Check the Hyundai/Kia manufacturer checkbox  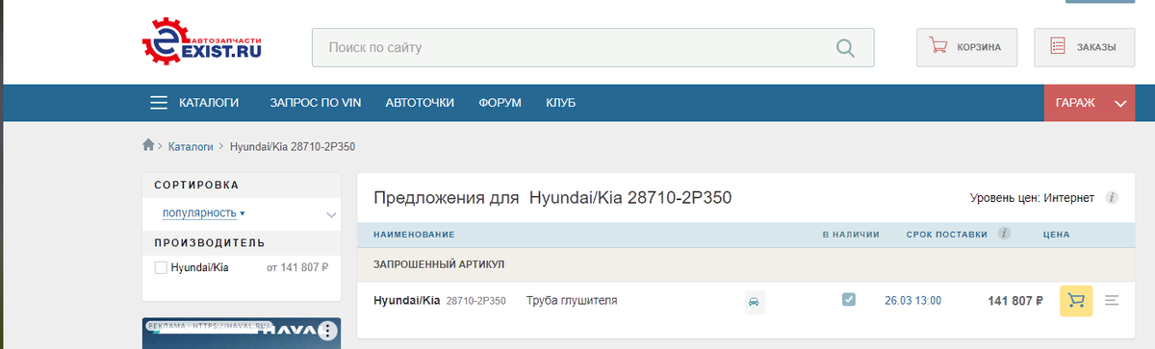click(x=162, y=267)
